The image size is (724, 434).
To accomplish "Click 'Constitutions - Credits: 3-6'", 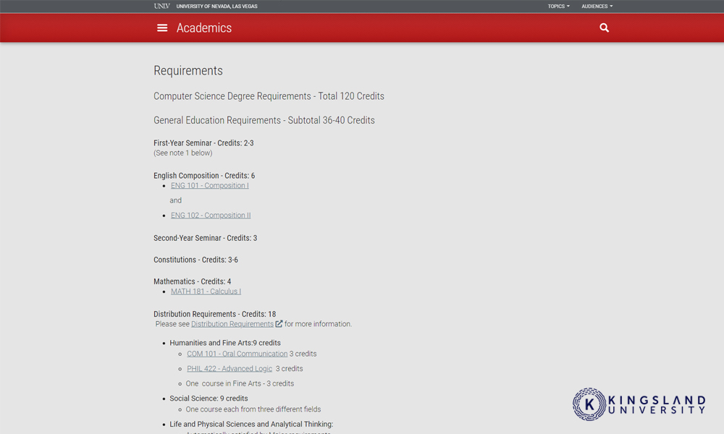I will click(195, 260).
